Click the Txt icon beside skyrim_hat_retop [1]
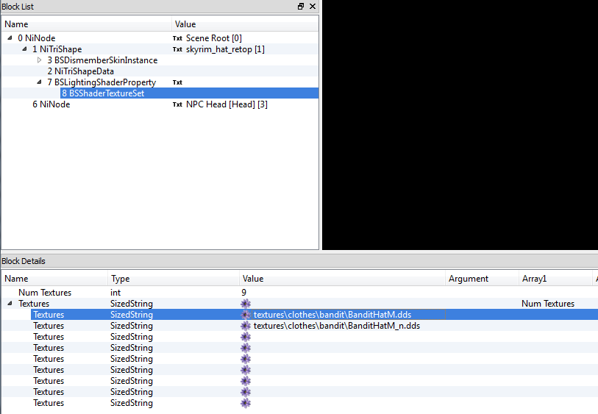Screen dimensions: 598x414 [x=177, y=49]
